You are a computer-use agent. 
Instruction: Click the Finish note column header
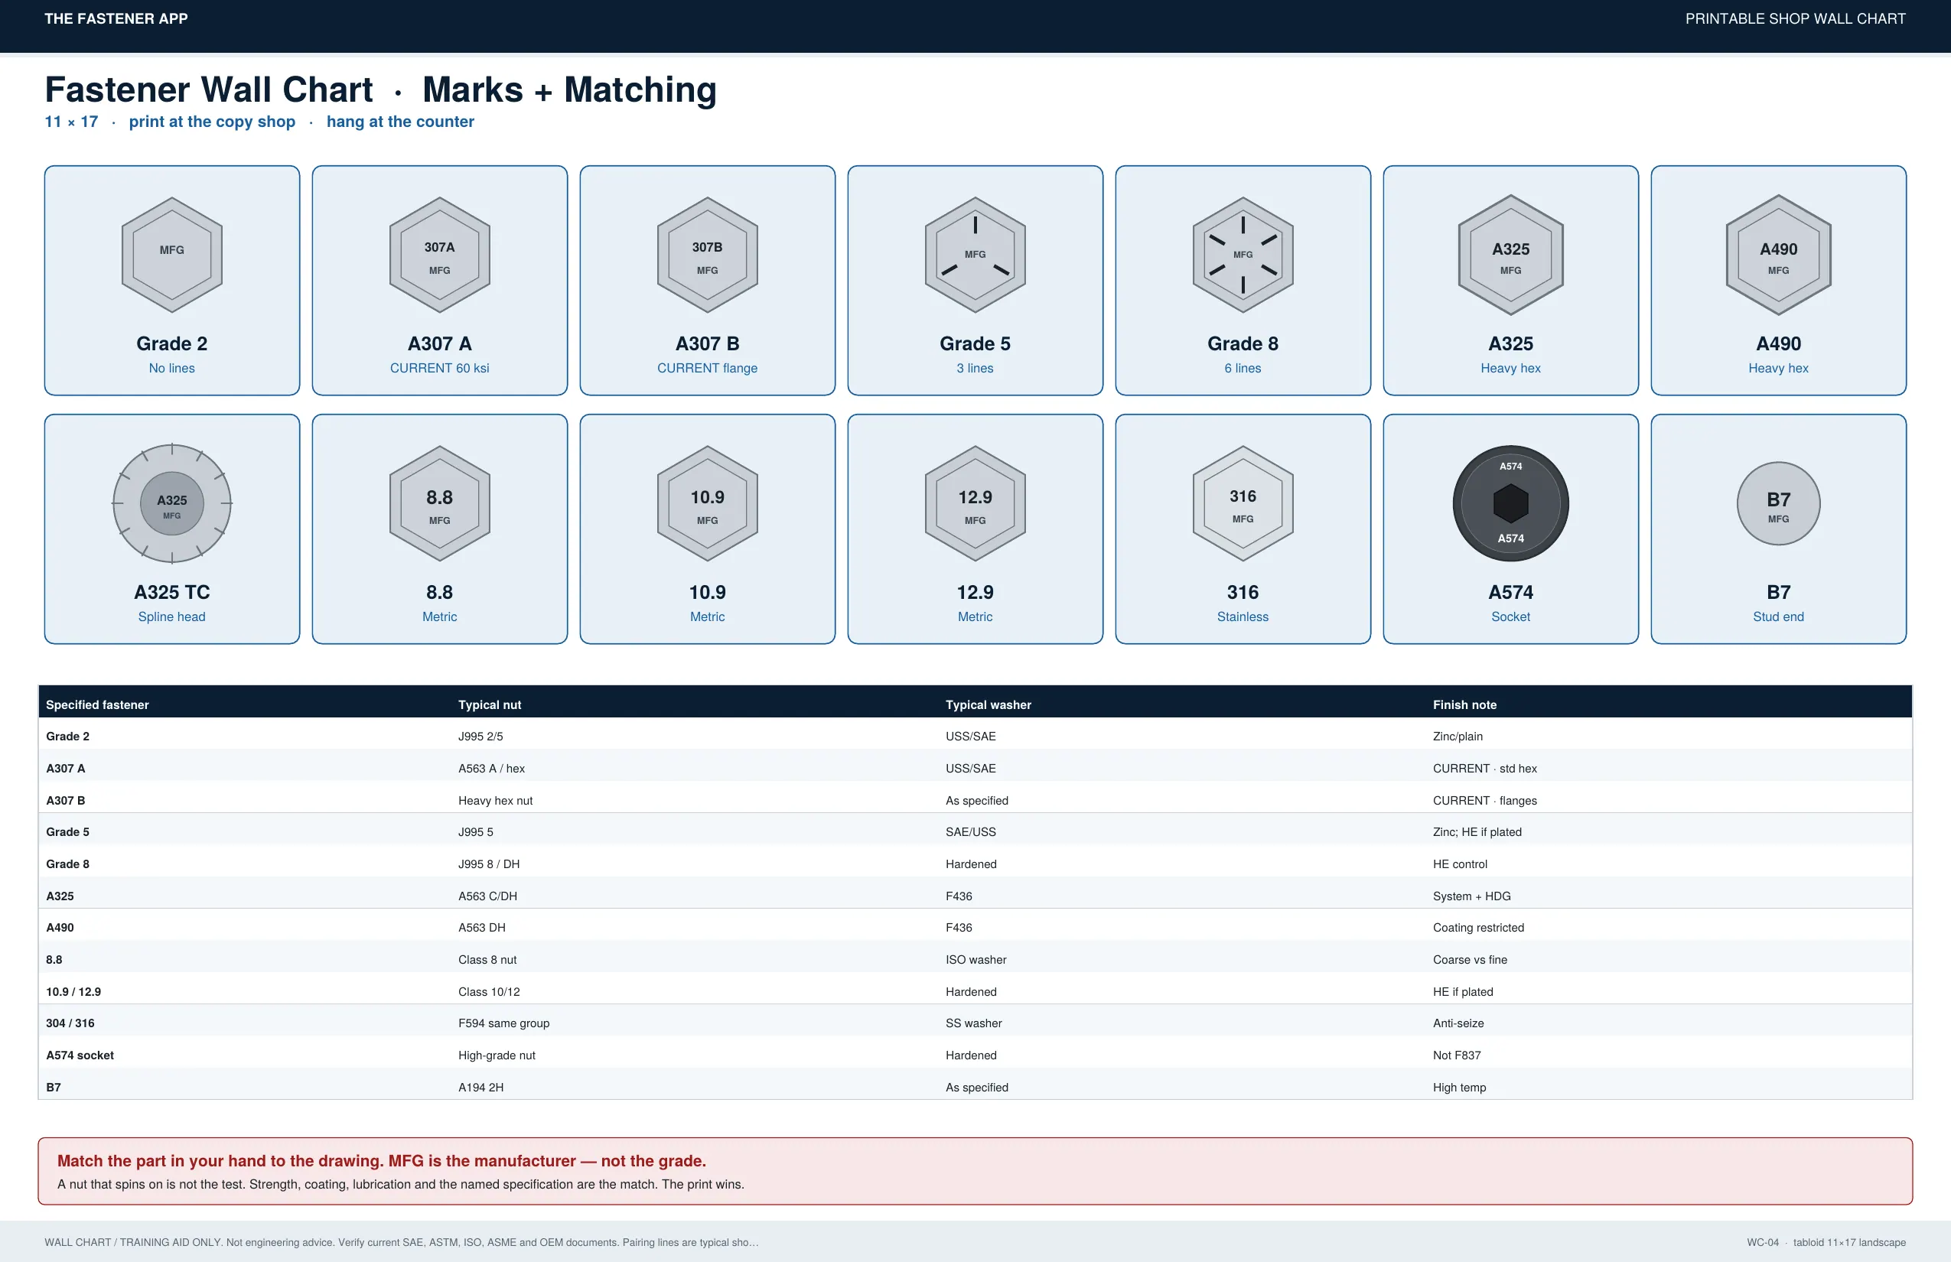[1464, 704]
